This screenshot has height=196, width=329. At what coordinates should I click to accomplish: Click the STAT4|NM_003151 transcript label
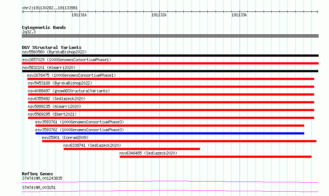pos(39,187)
